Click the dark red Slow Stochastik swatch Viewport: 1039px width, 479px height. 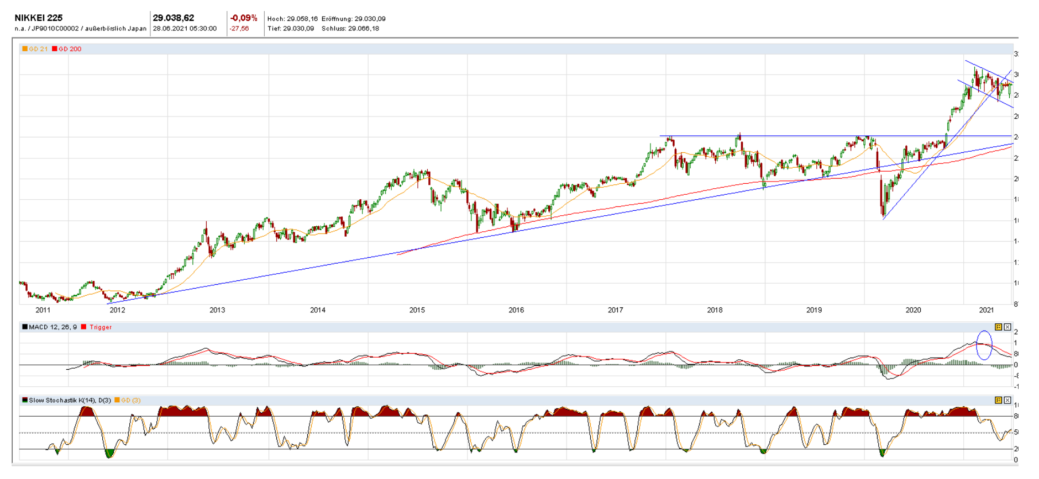[25, 400]
